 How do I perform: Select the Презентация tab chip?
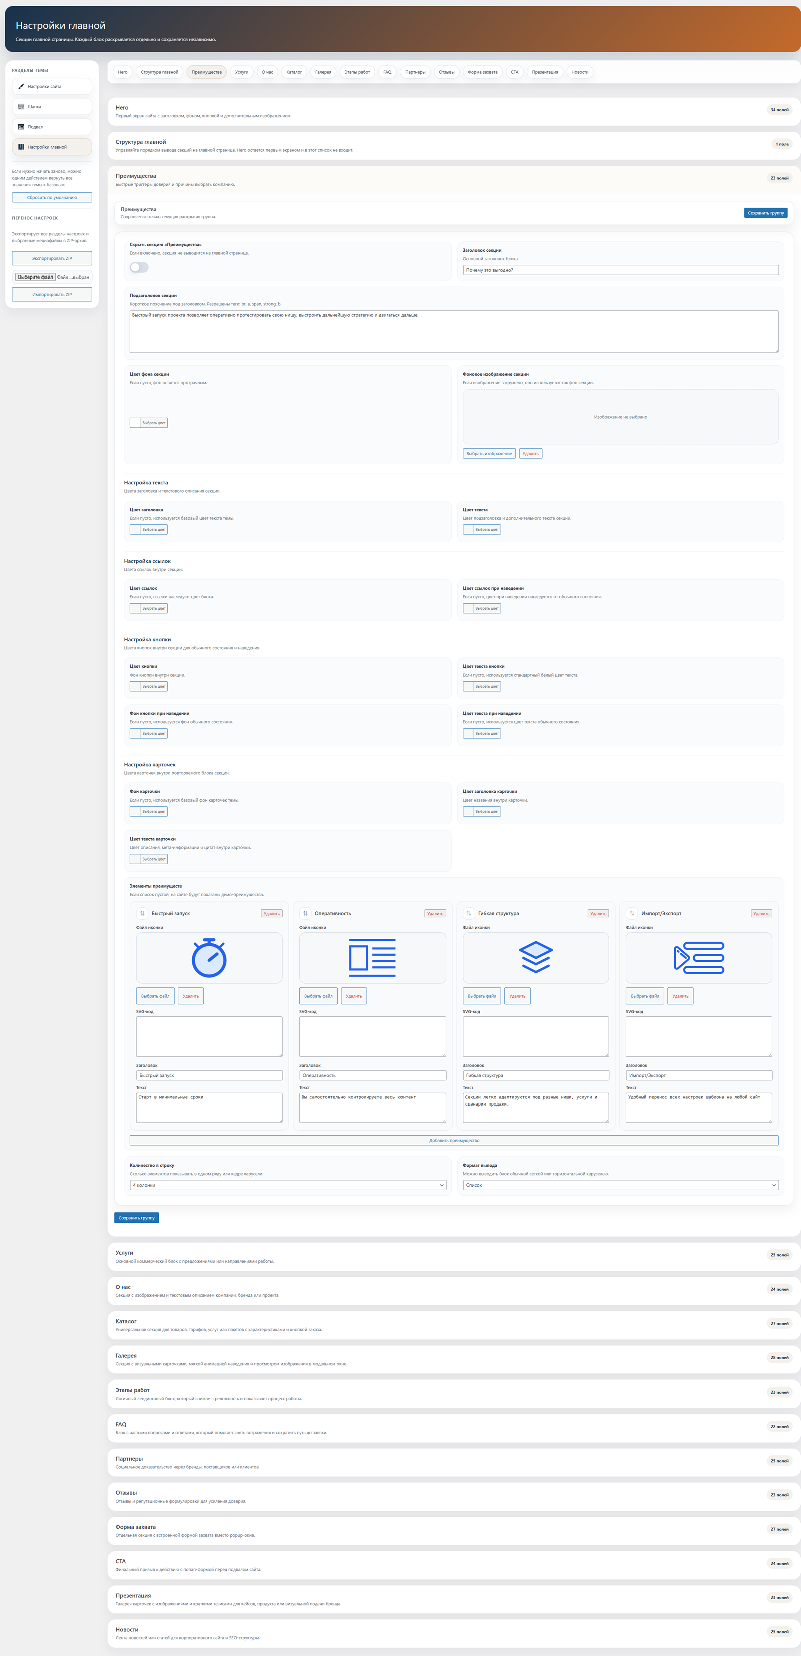(545, 72)
